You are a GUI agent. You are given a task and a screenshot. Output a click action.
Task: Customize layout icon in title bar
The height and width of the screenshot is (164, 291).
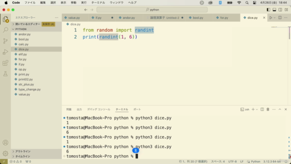286,10
